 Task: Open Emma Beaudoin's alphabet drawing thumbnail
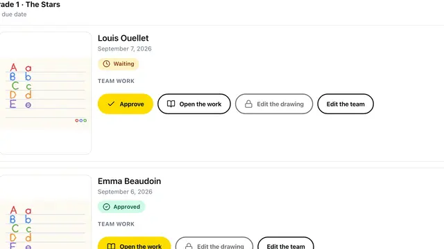point(45,212)
